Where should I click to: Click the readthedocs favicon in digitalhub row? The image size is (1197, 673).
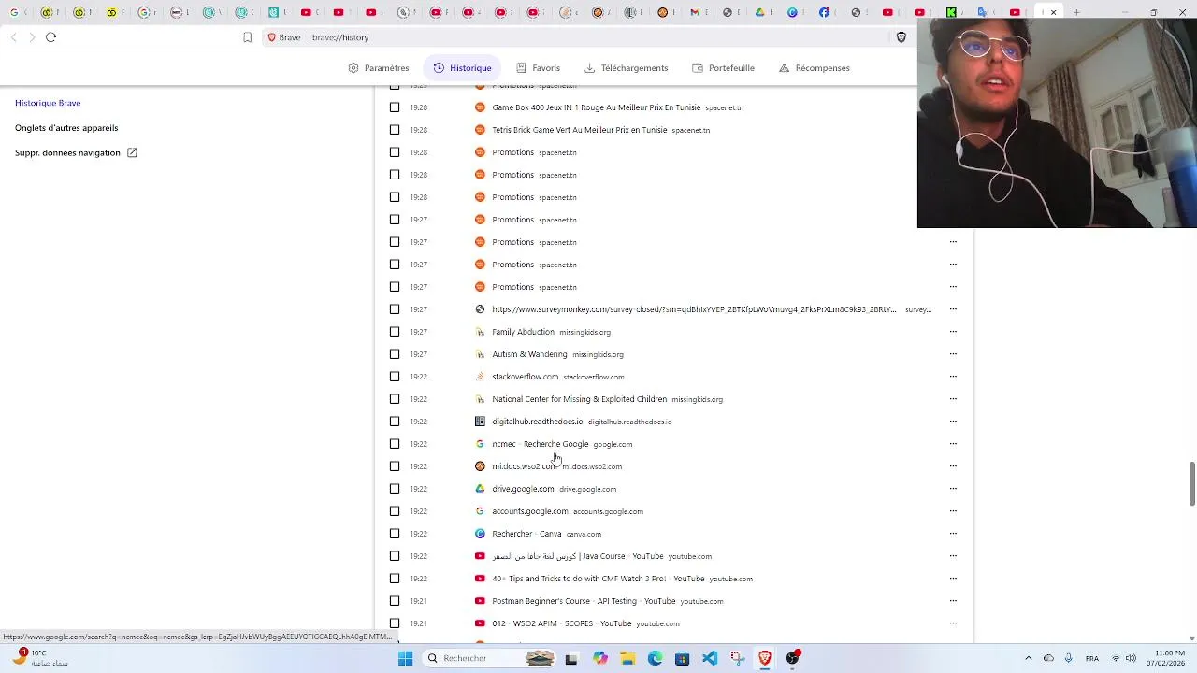480,422
